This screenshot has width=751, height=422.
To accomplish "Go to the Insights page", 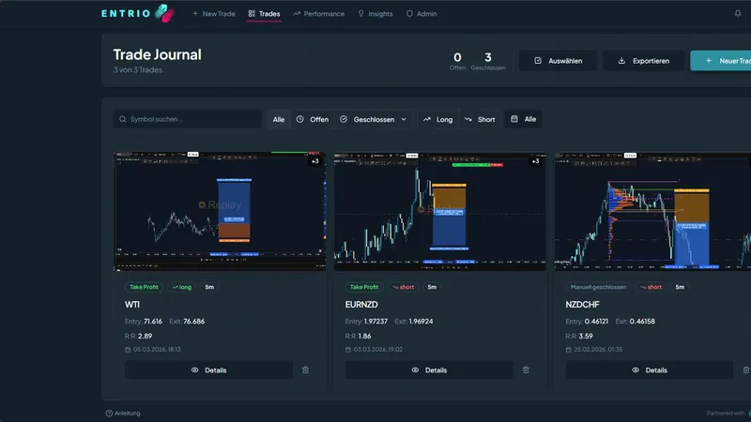I will [x=375, y=14].
